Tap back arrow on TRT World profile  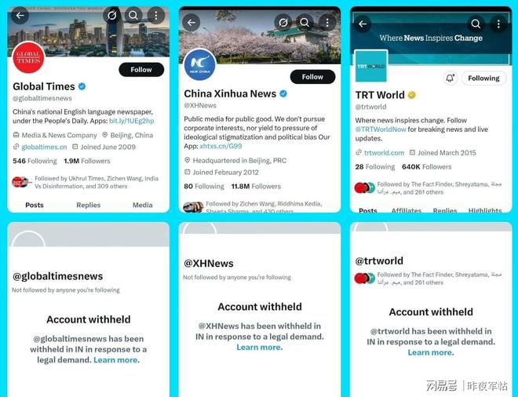point(363,24)
